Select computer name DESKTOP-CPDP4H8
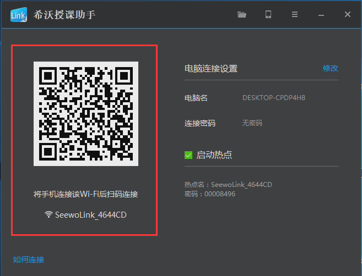Viewport: 362px width, 276px height. 274,98
